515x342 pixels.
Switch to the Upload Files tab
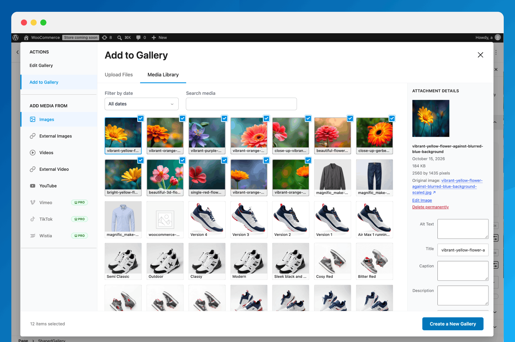click(x=119, y=75)
